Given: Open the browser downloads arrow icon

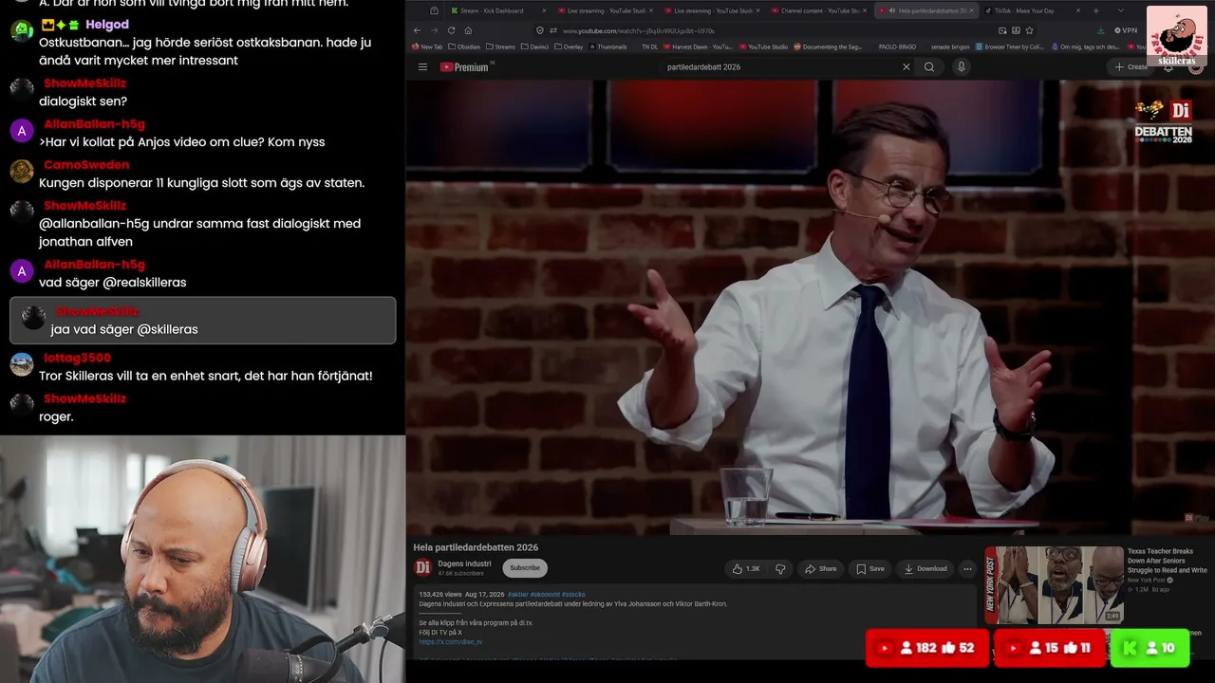Looking at the screenshot, I should coord(1099,30).
